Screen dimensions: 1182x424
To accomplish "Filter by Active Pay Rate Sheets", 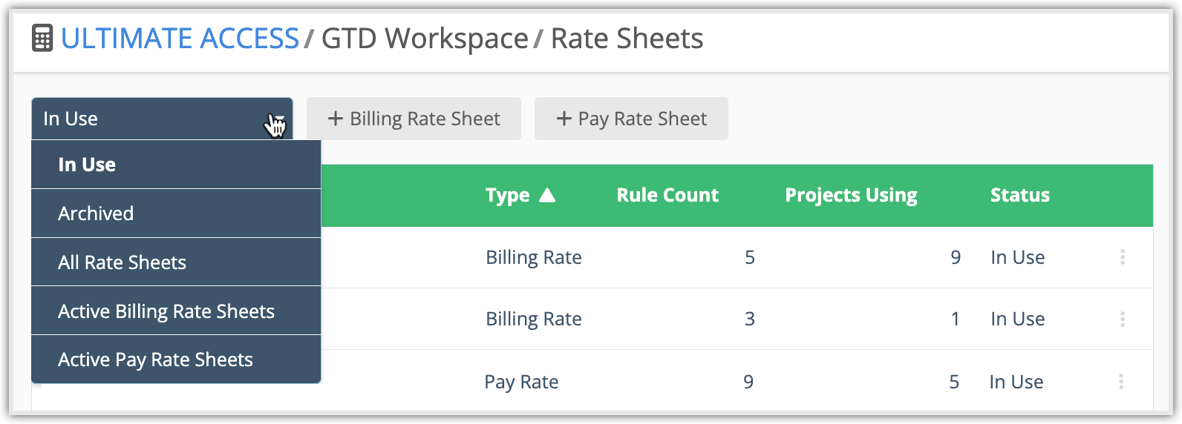I will 155,360.
